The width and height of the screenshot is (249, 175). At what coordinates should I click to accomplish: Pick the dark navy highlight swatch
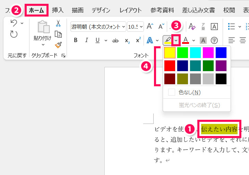182,66
